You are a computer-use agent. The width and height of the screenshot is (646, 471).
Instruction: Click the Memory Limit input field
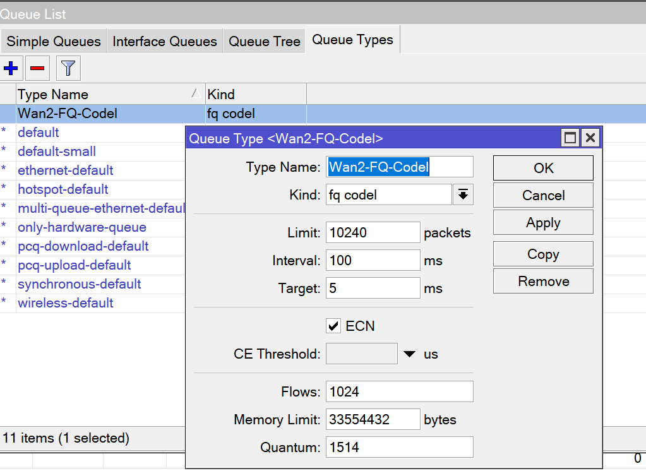coord(373,420)
